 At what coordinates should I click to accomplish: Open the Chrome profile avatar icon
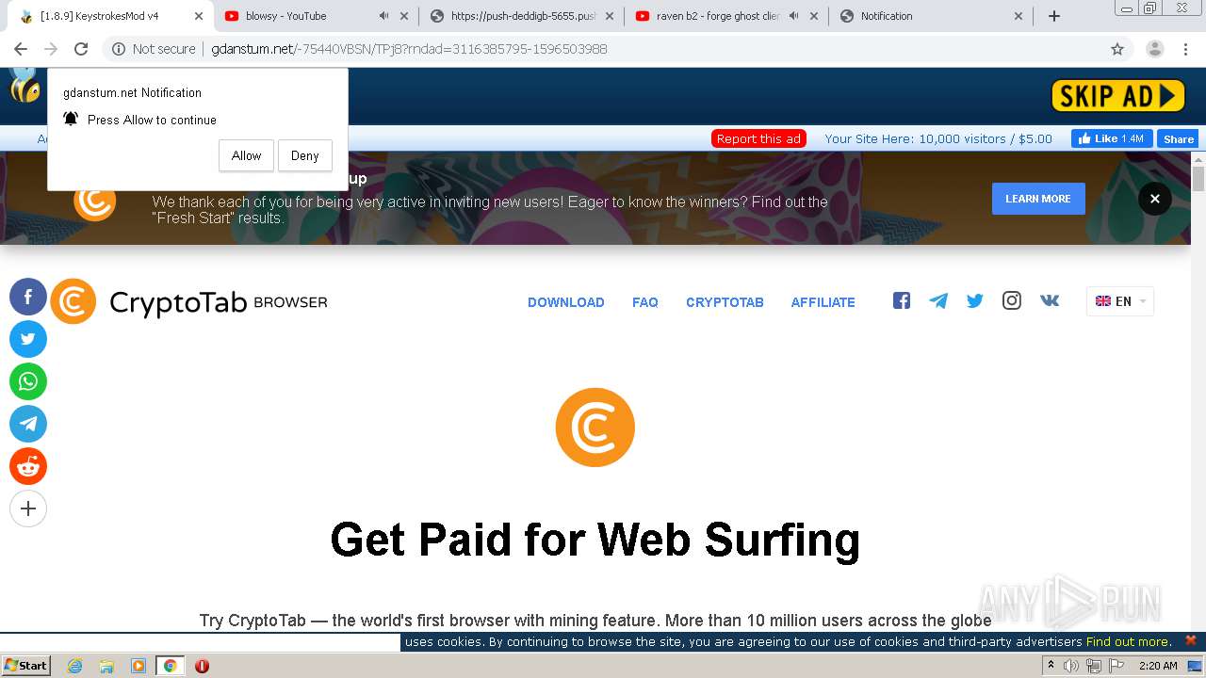click(x=1155, y=49)
